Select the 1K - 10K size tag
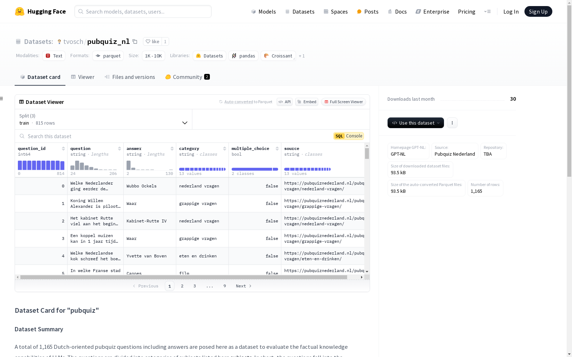 point(153,56)
